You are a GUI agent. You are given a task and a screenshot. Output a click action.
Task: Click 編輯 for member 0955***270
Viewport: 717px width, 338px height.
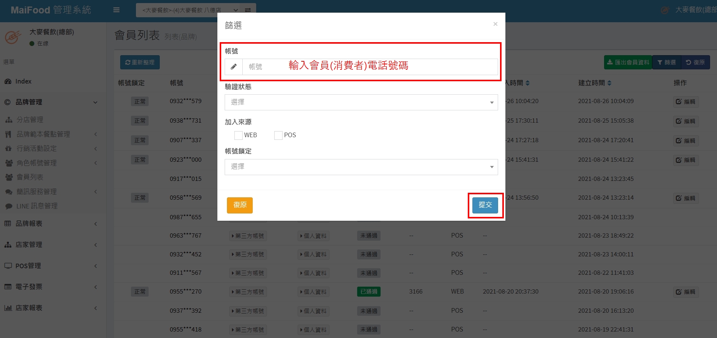point(686,292)
